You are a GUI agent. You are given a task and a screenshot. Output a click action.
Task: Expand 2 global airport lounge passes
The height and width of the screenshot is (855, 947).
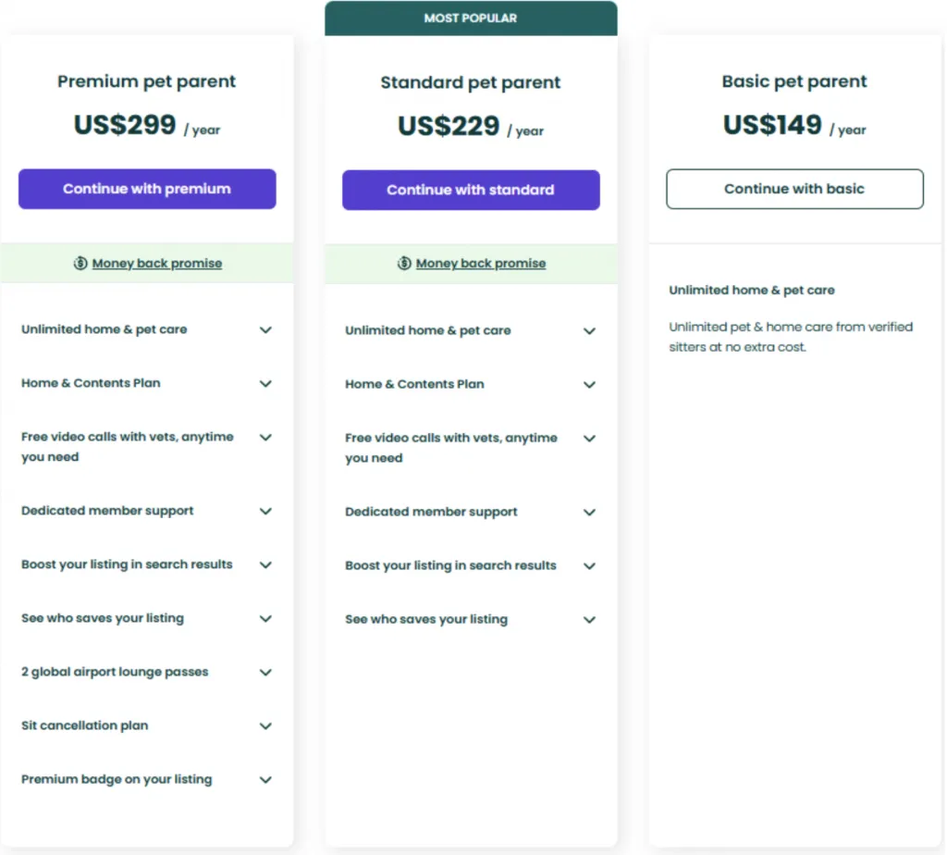(265, 673)
